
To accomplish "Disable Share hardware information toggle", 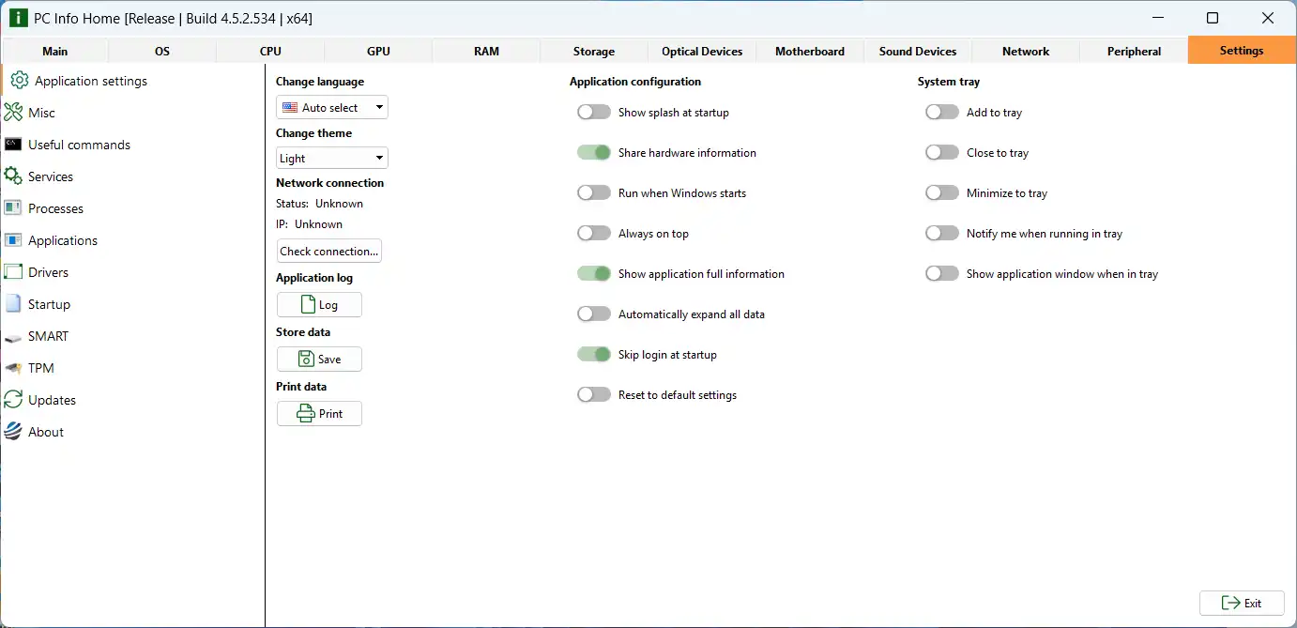I will click(x=594, y=153).
